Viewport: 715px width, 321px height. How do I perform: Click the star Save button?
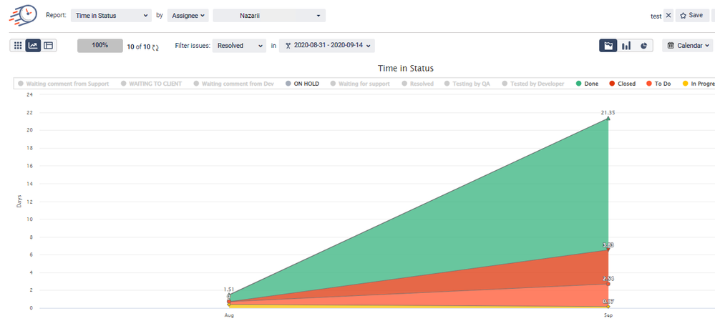pyautogui.click(x=692, y=15)
